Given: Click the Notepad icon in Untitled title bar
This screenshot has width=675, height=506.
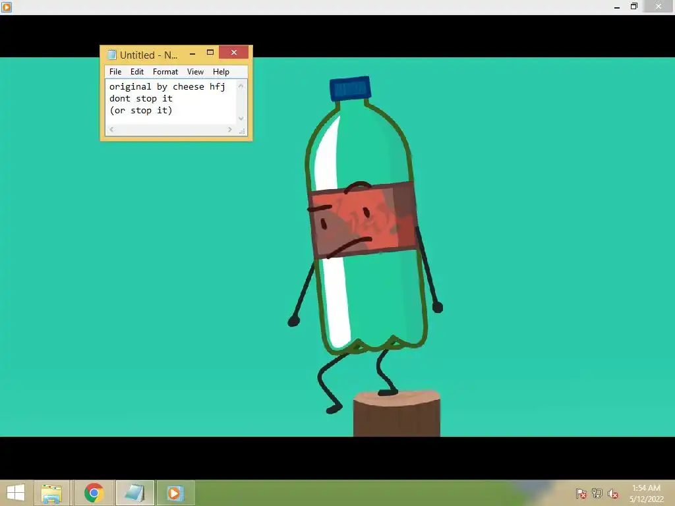Looking at the screenshot, I should 112,55.
